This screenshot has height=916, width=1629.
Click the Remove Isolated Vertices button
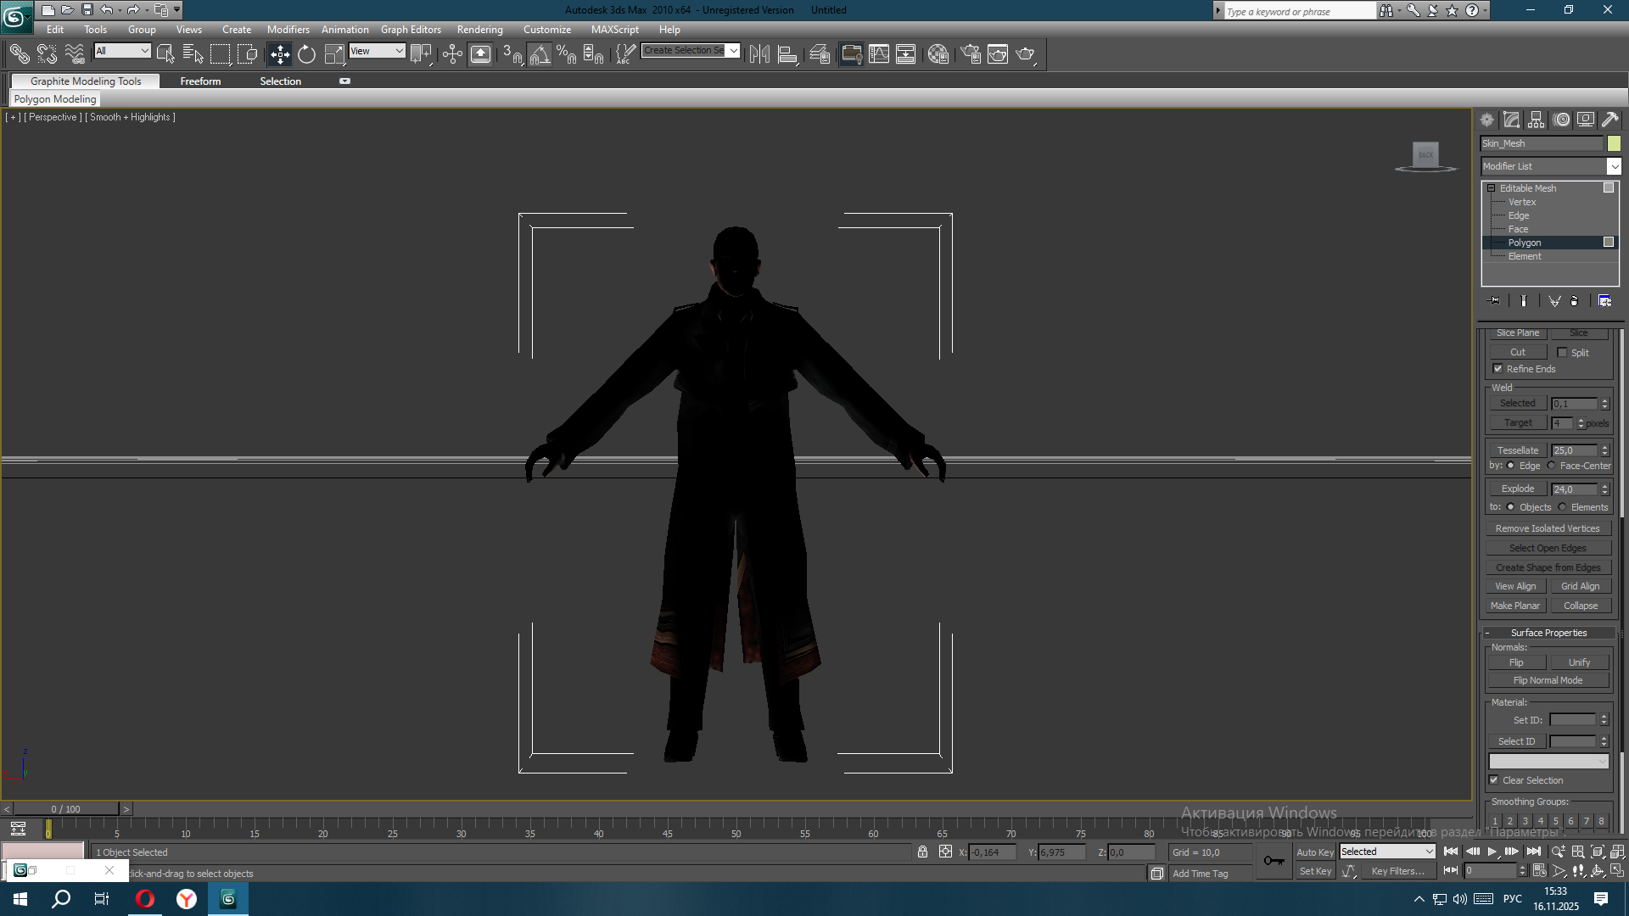point(1547,528)
